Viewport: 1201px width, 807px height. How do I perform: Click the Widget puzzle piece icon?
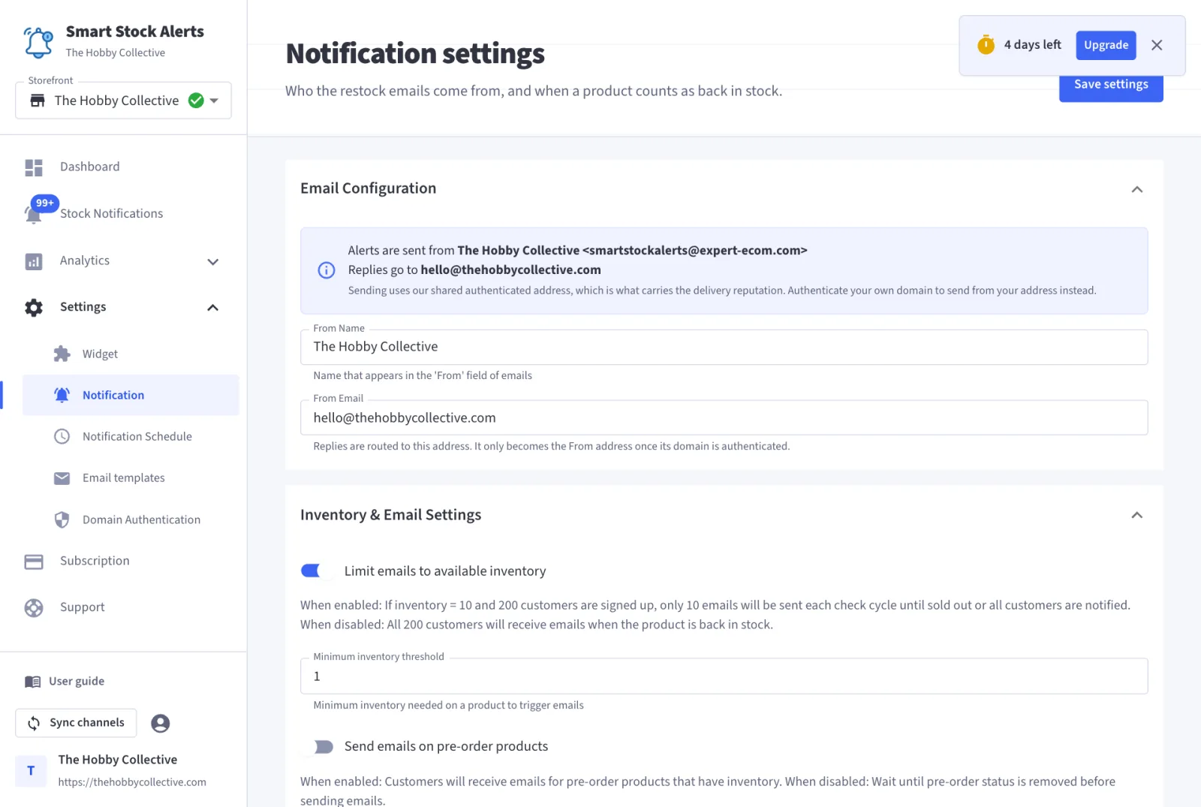pyautogui.click(x=62, y=354)
